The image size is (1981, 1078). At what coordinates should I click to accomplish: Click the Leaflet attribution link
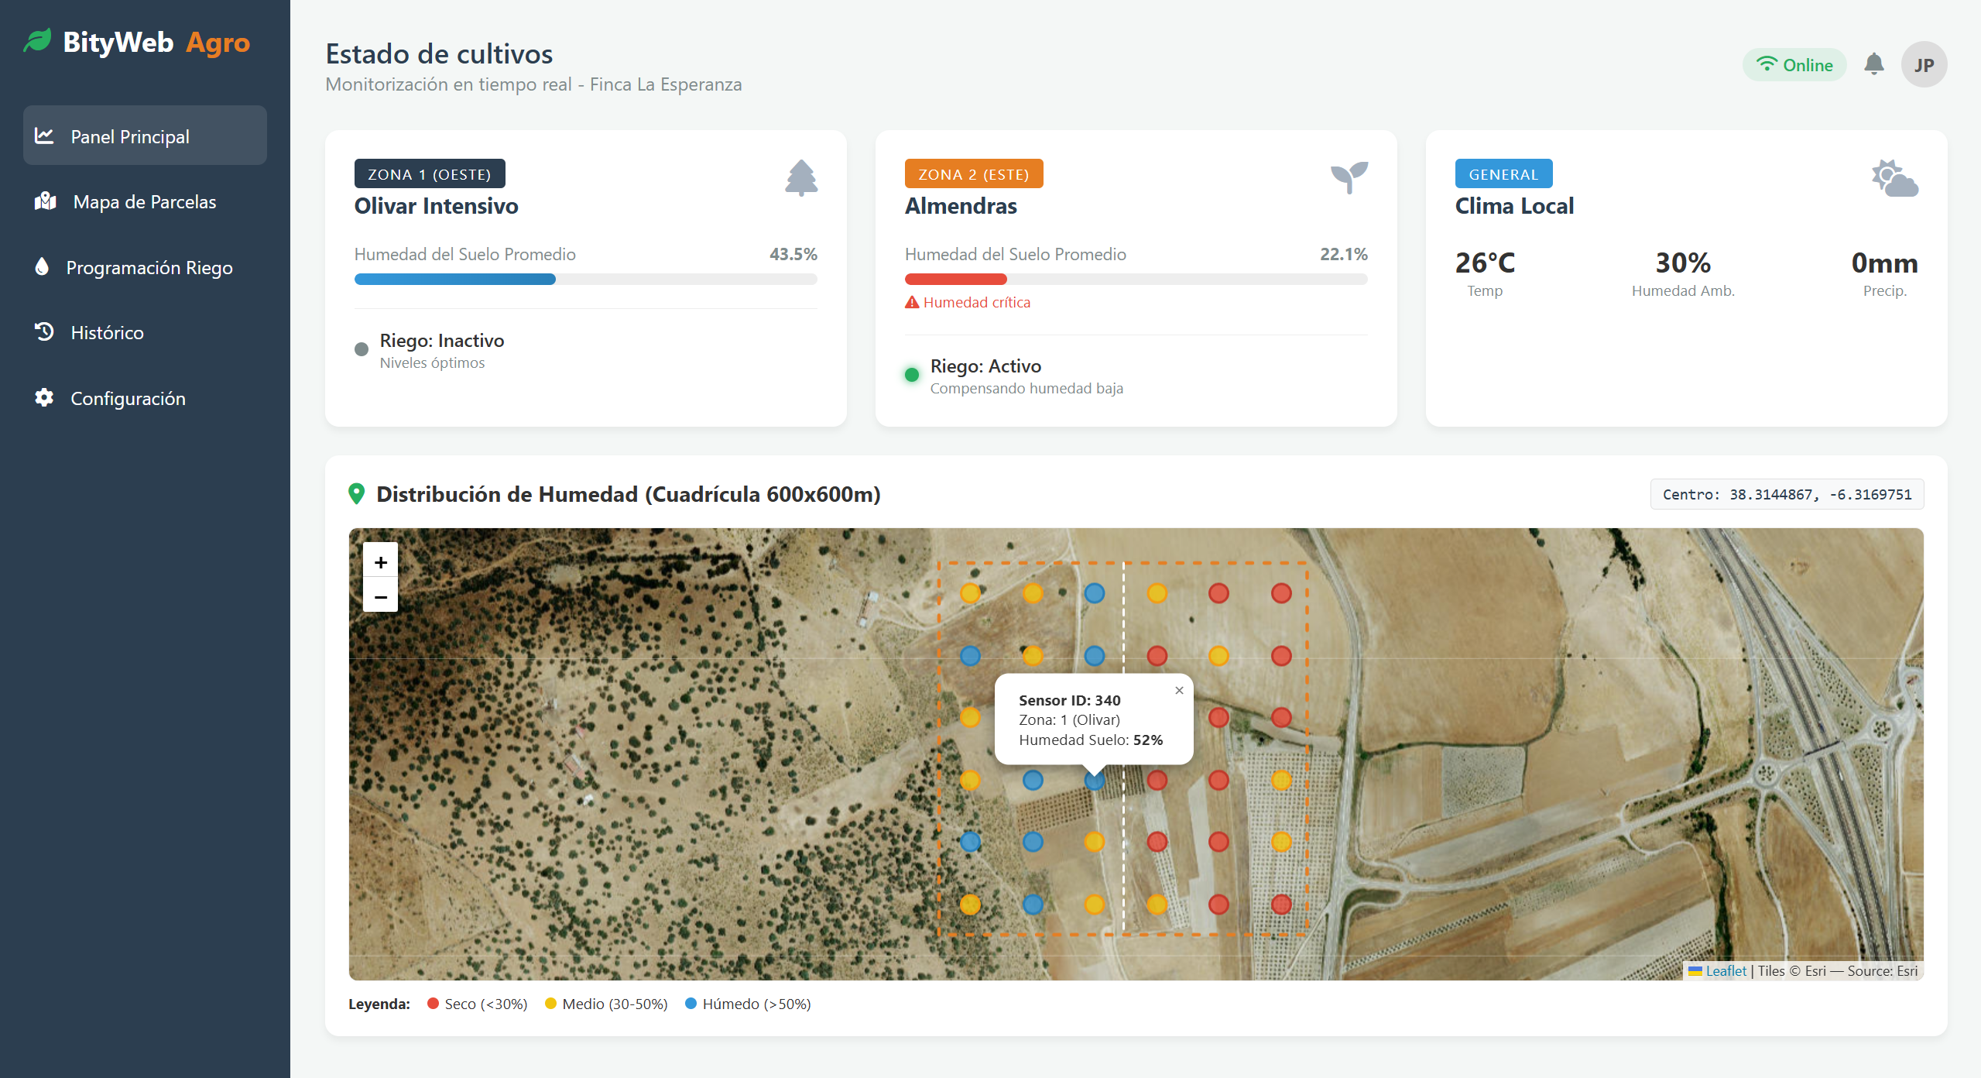pyautogui.click(x=1725, y=971)
